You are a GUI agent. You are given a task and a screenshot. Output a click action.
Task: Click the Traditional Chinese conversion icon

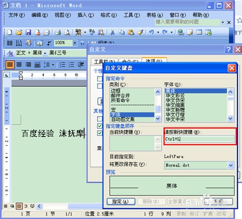[x=78, y=32]
